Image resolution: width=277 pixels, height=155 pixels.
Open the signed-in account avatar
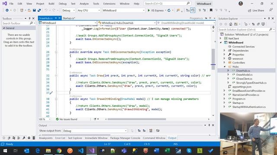(x=241, y=3)
